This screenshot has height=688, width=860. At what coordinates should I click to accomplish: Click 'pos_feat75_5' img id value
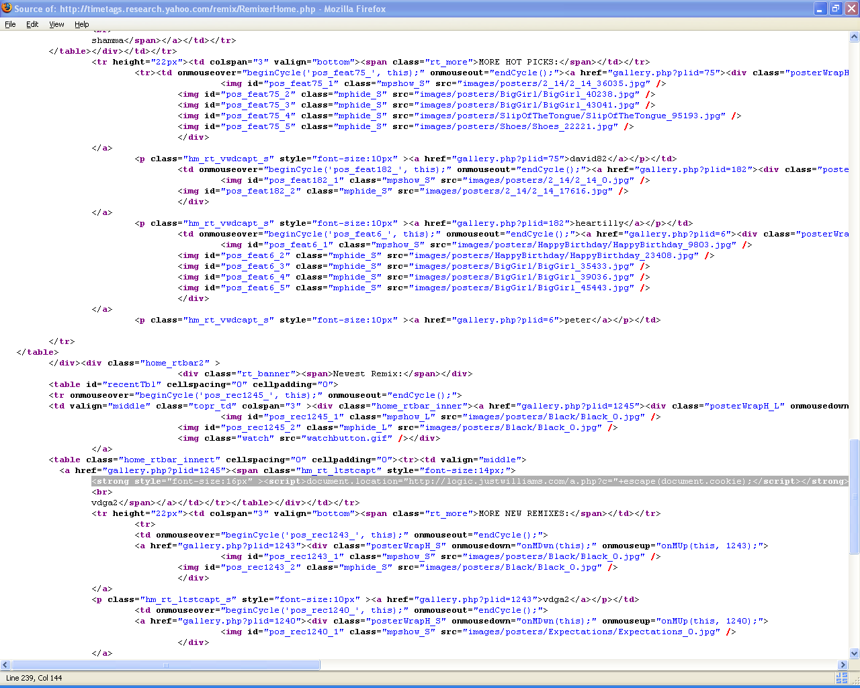[258, 126]
